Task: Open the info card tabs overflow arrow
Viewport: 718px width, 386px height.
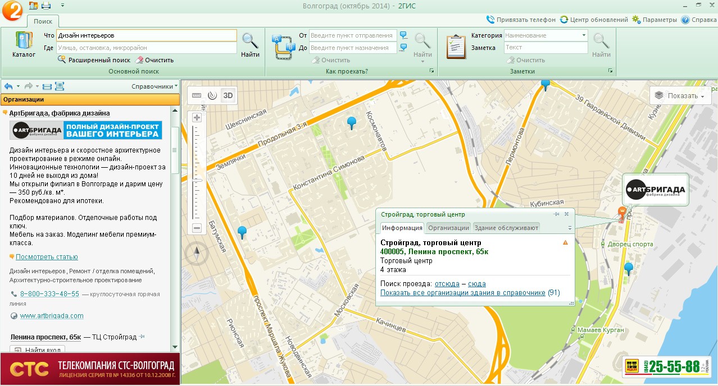Action: [570, 228]
